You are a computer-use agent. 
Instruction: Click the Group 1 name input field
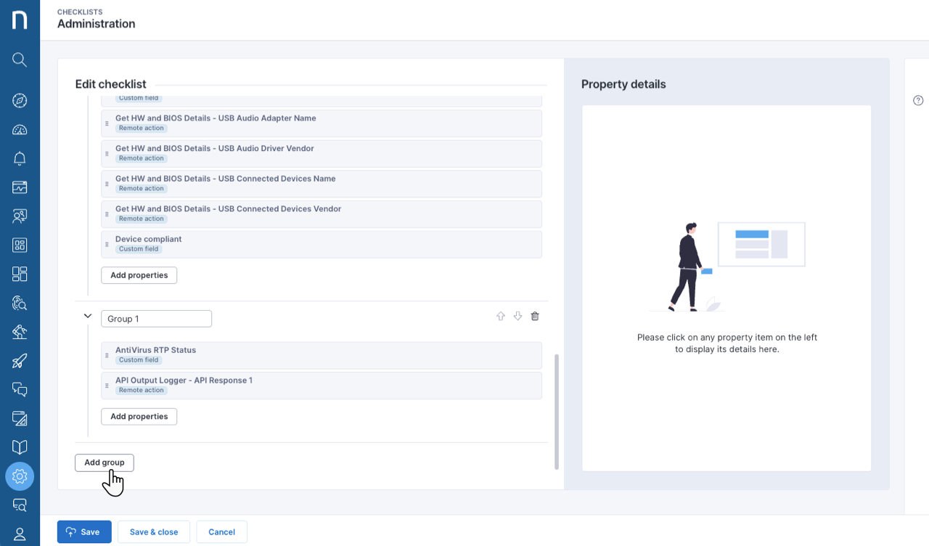(x=156, y=319)
